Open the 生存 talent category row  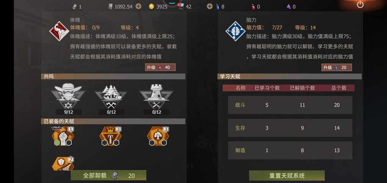(290, 128)
